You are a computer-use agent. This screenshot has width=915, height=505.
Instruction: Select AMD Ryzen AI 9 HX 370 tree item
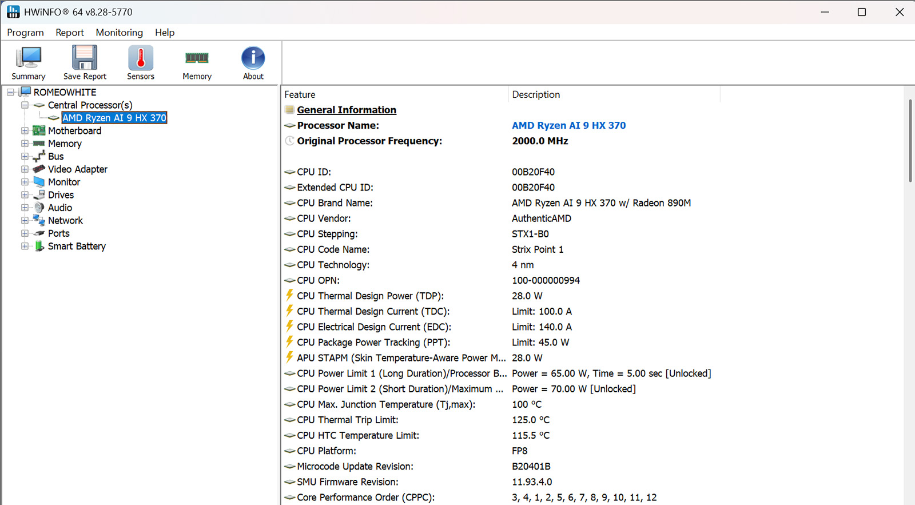point(114,118)
